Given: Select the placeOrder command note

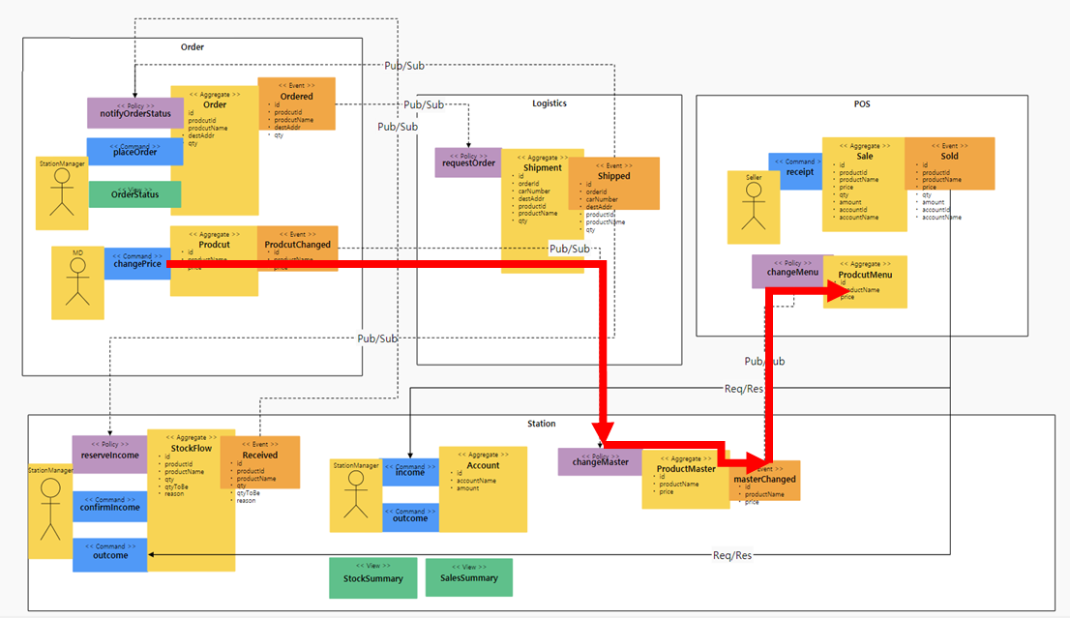Looking at the screenshot, I should [134, 151].
